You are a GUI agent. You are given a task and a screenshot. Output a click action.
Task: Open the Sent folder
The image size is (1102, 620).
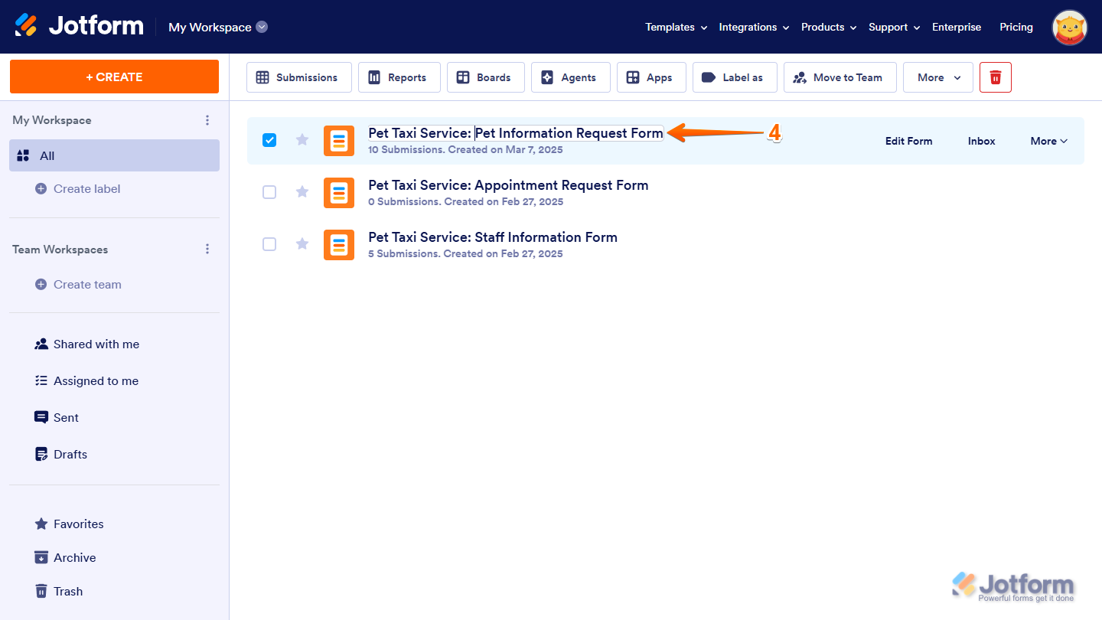click(57, 418)
